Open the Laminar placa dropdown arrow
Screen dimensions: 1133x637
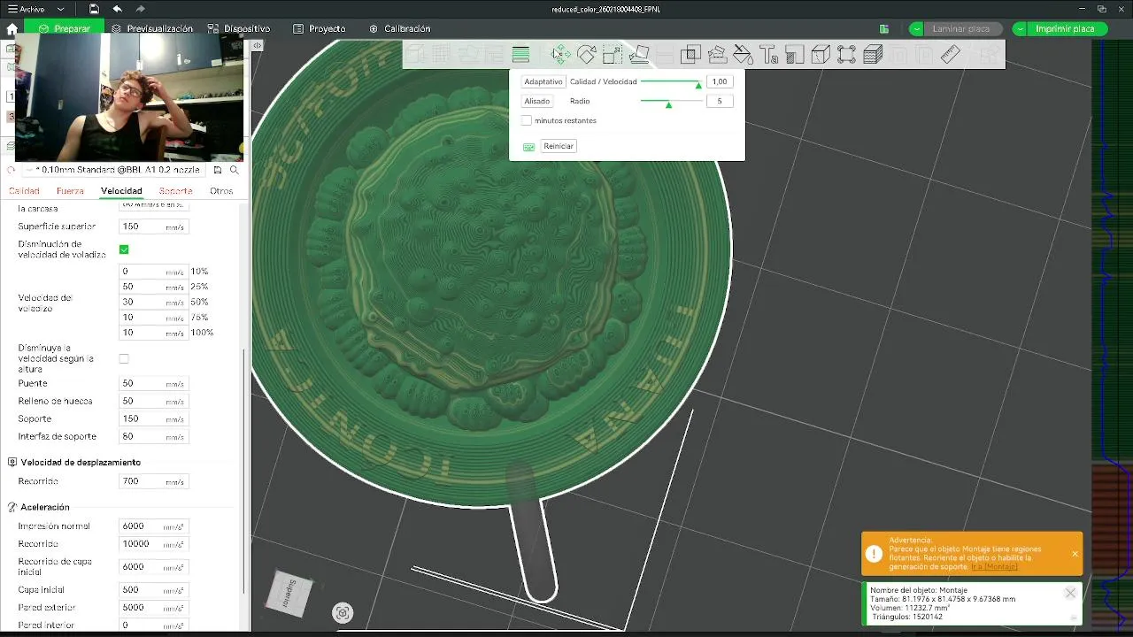[x=916, y=29]
